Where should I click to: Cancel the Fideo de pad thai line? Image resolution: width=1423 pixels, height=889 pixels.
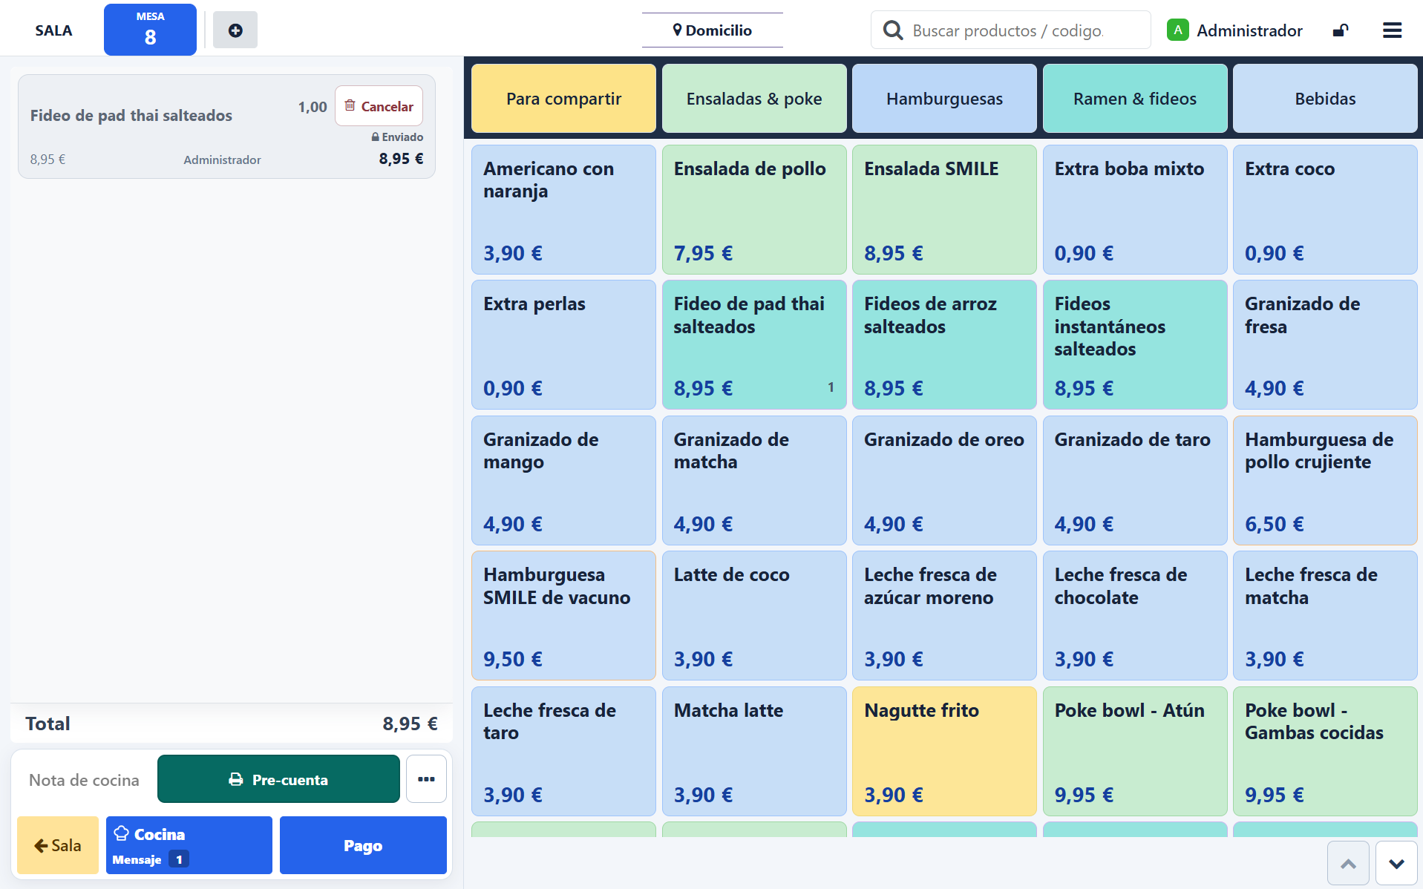379,106
